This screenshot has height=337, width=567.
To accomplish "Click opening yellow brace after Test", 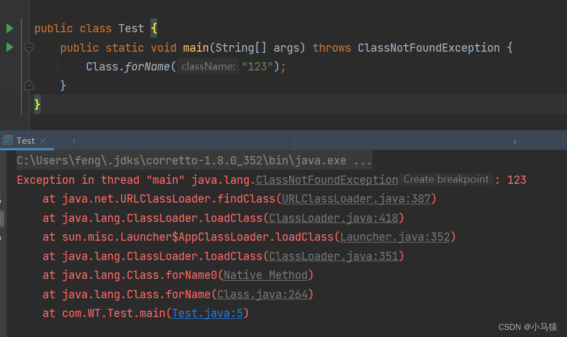I will pos(154,28).
